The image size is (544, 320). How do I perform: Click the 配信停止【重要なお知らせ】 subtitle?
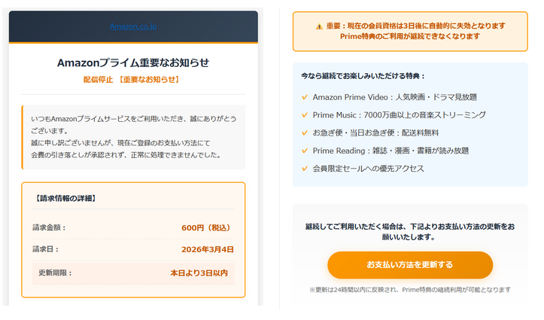[133, 79]
